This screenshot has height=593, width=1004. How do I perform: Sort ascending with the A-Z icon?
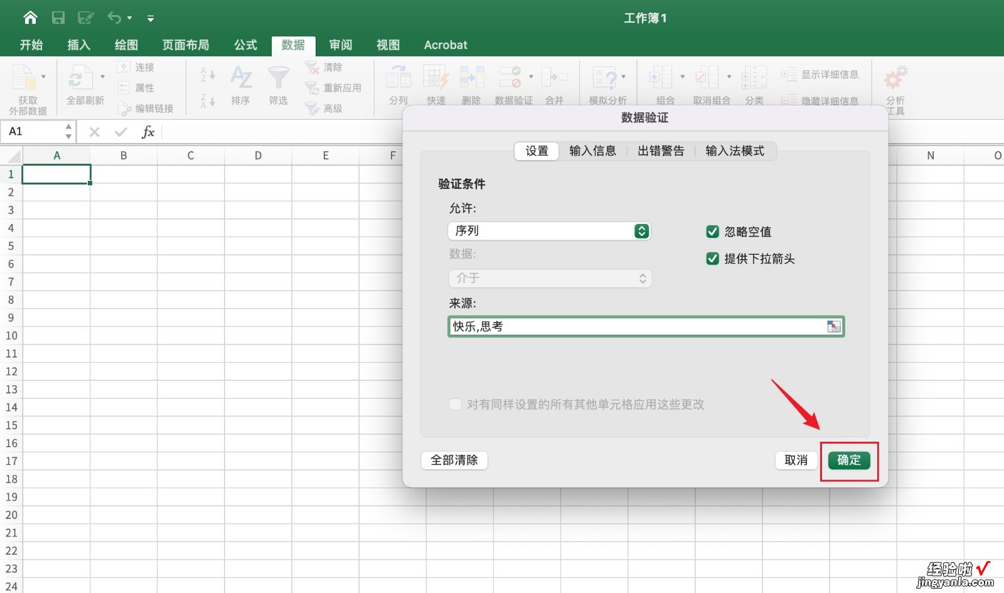click(x=208, y=75)
